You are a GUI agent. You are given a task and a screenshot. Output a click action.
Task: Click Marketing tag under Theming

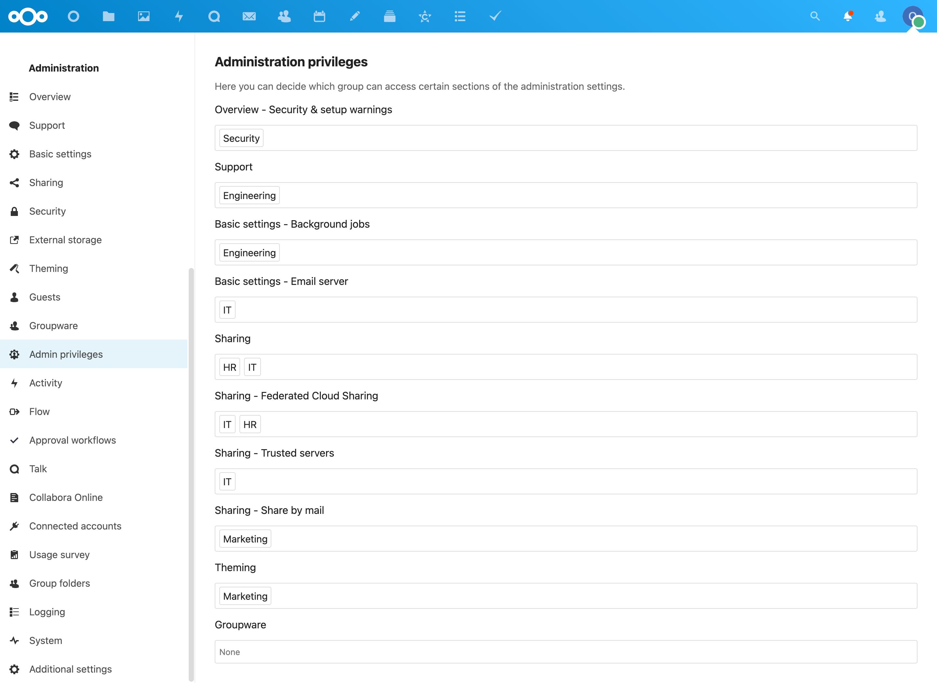coord(245,596)
